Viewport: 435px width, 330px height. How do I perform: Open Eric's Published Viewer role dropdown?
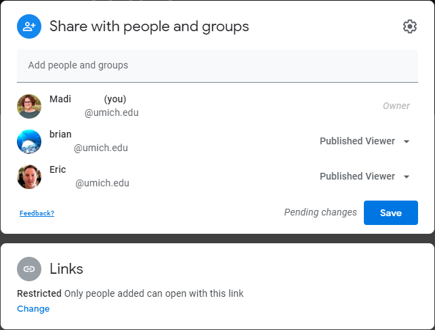[365, 176]
